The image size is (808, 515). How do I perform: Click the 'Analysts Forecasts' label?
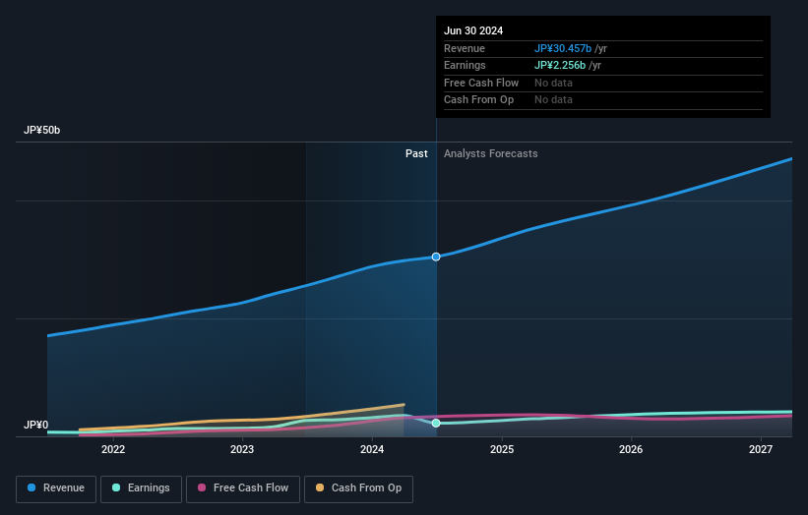(x=490, y=153)
